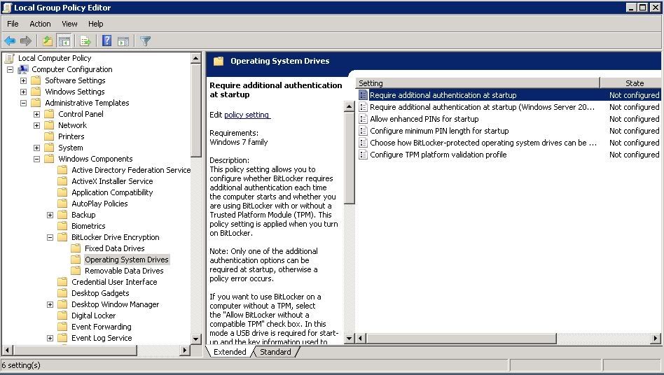Open Help via the question mark icon
664x375 pixels.
point(107,41)
